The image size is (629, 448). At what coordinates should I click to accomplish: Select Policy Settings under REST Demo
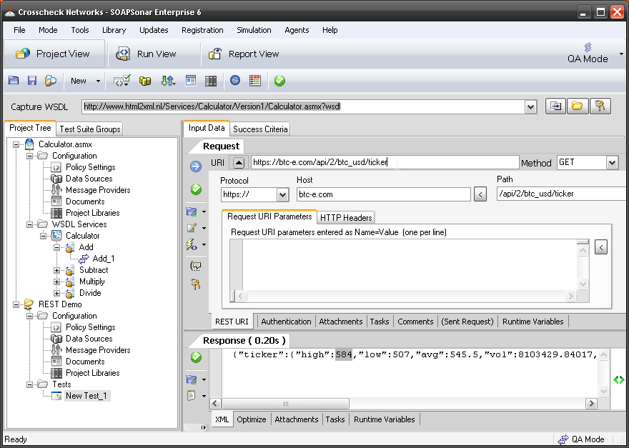click(90, 327)
